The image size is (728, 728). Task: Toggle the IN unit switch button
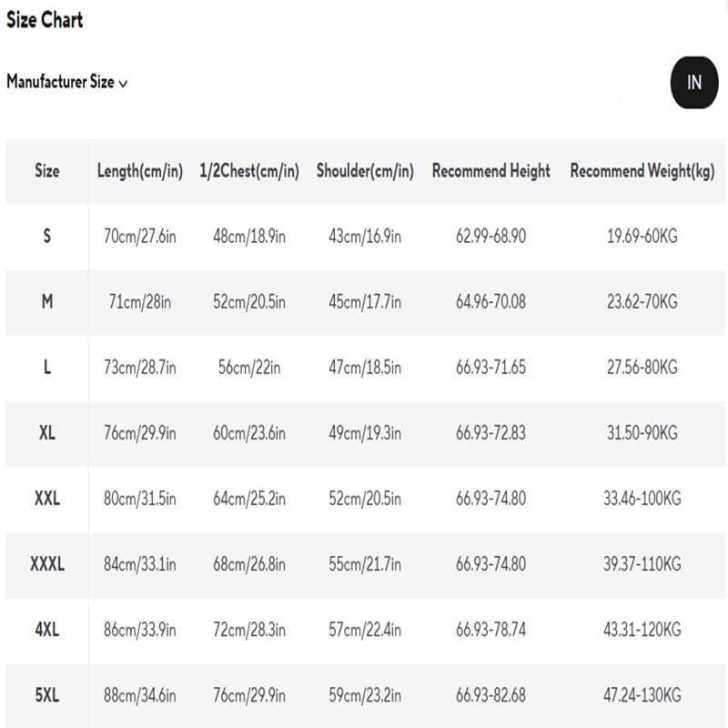point(694,83)
